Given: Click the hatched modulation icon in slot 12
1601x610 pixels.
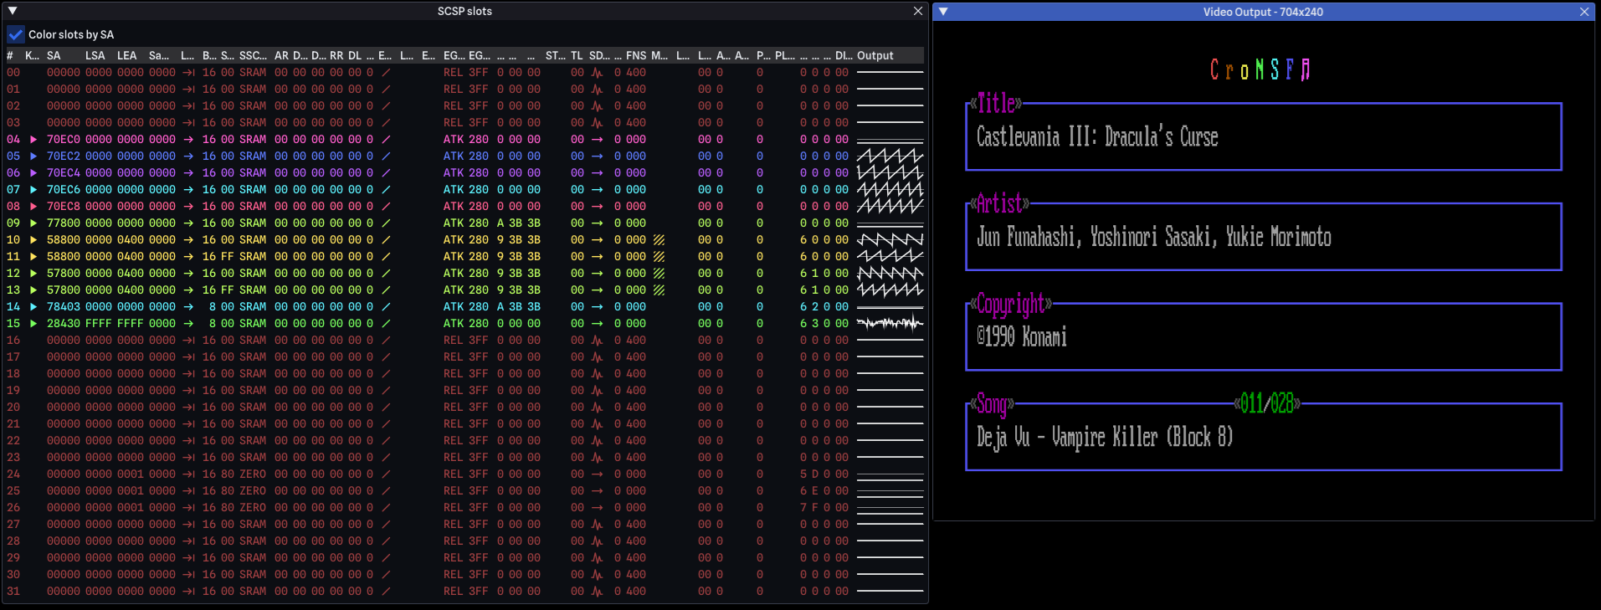Looking at the screenshot, I should pos(659,274).
